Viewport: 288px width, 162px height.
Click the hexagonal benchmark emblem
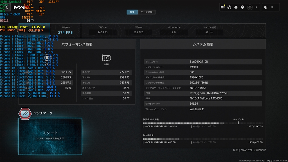[25, 114]
